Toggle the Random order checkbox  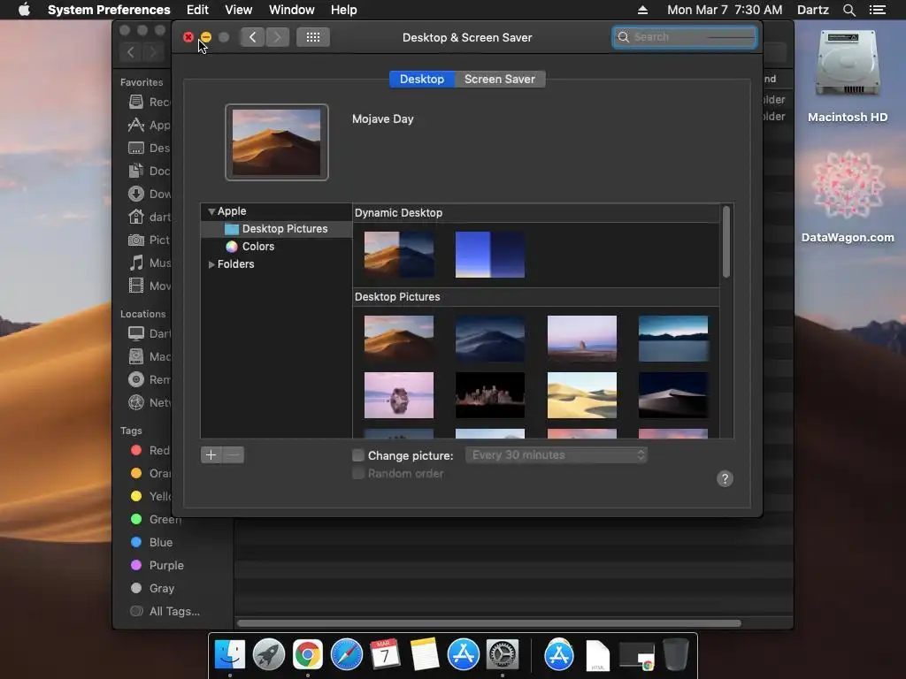point(358,474)
